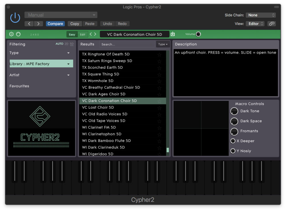
Task: Enable the 2D filter option
Action: [x=66, y=44]
